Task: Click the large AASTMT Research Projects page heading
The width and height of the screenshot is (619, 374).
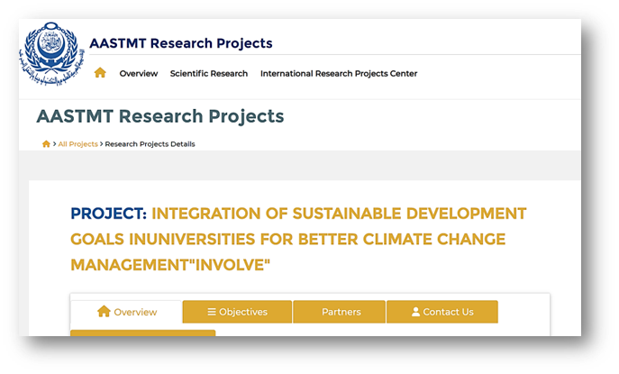Action: (159, 116)
